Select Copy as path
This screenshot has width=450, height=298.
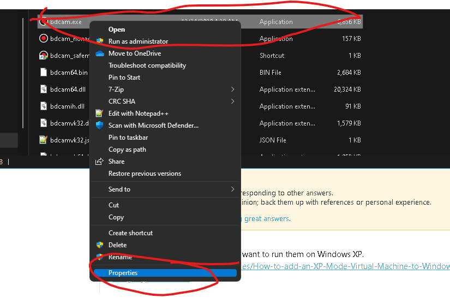(165, 150)
